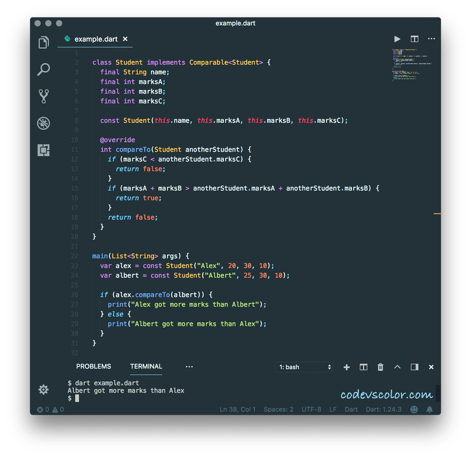The image size is (471, 458).
Task: Open the Explorer files view
Action: [x=44, y=42]
